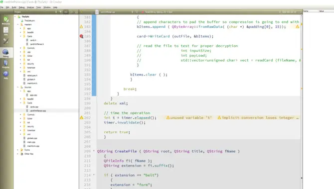334x189 pixels.
Task: Open the Analyze menu
Action: click(30, 7)
